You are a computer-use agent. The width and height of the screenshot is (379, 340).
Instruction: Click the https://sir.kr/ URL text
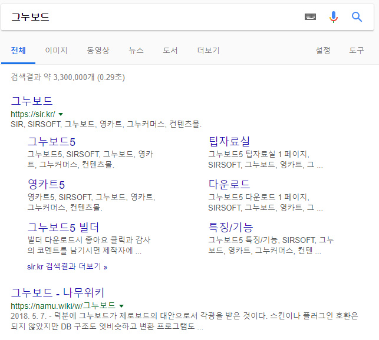[33, 114]
